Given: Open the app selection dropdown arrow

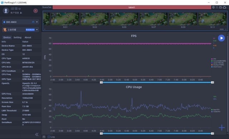Looking at the screenshot, I should point(37,30).
